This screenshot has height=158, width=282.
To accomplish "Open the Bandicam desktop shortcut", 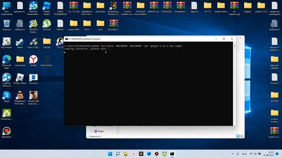I will click(x=7, y=132).
